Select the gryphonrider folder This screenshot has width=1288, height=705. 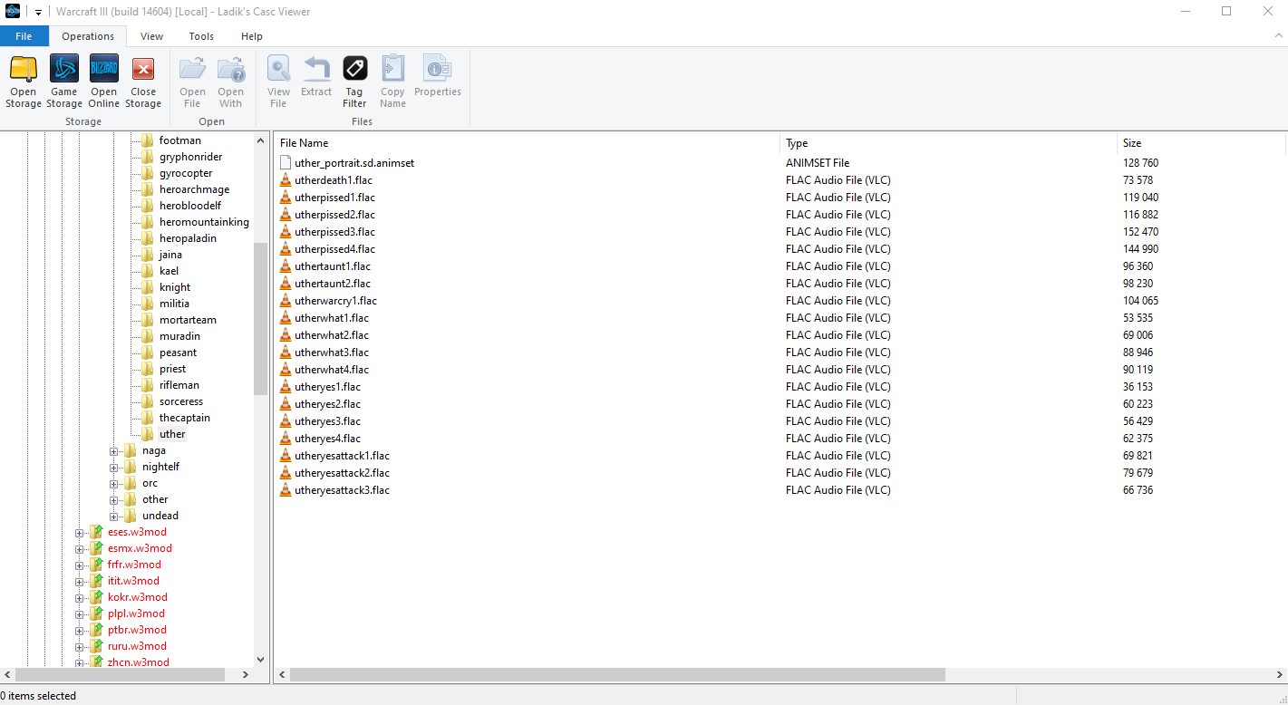coord(190,157)
